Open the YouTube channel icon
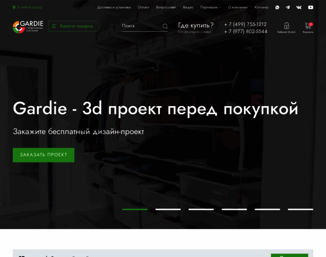The height and width of the screenshot is (257, 326). click(x=311, y=7)
